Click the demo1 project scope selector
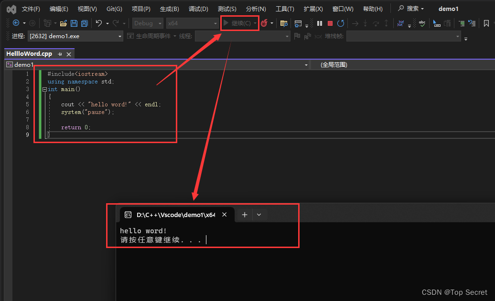Screen dimensions: 495x301 pos(157,65)
